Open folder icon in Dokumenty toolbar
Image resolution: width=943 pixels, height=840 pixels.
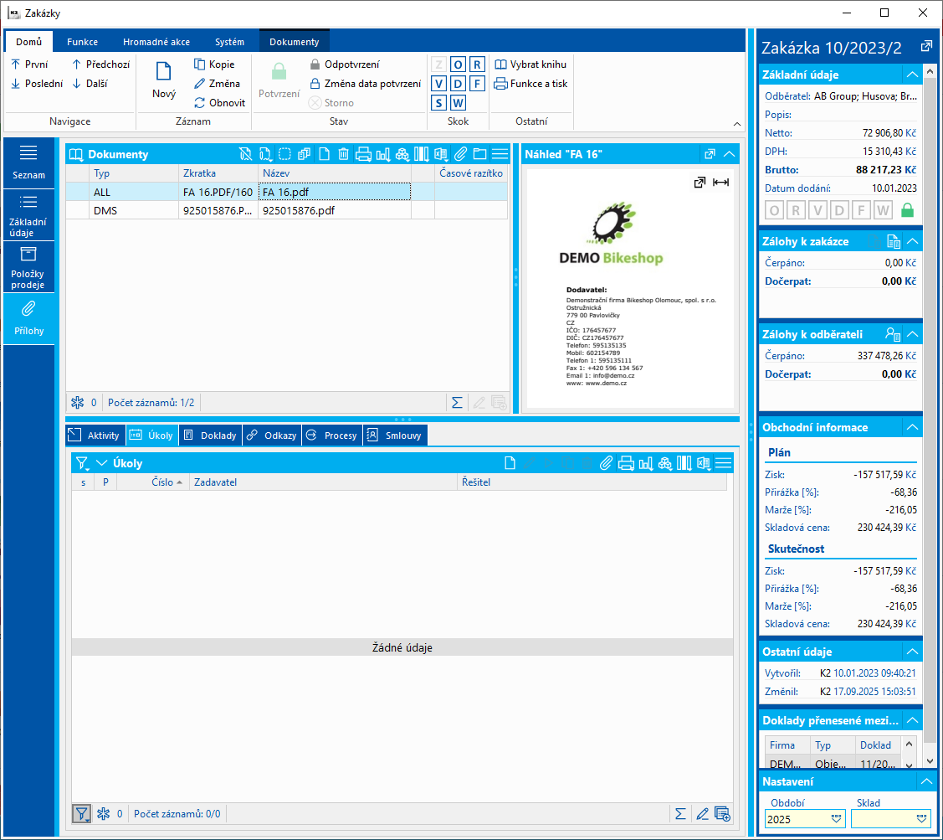click(480, 154)
